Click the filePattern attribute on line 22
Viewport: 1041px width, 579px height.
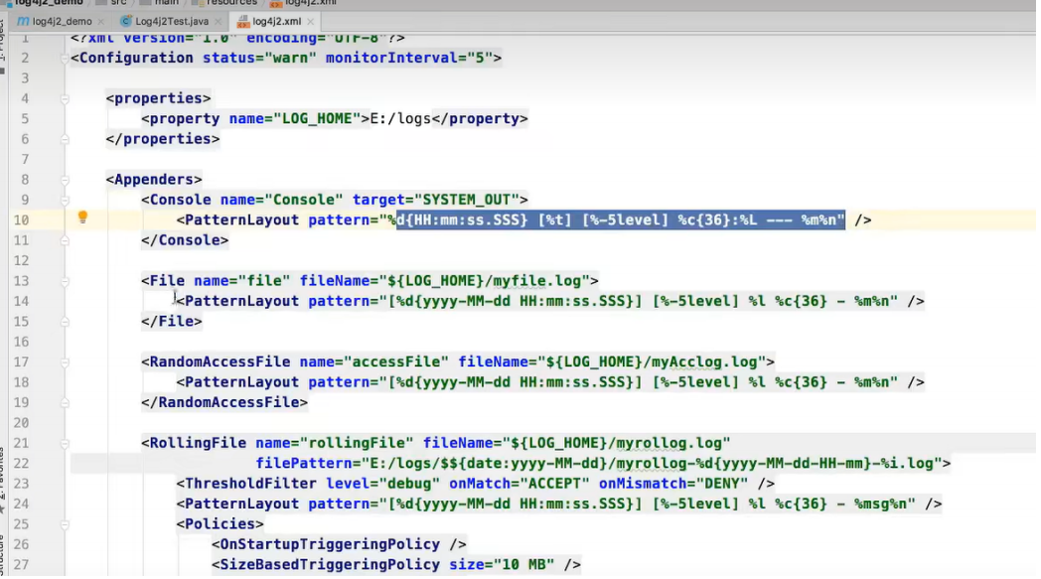(598, 464)
